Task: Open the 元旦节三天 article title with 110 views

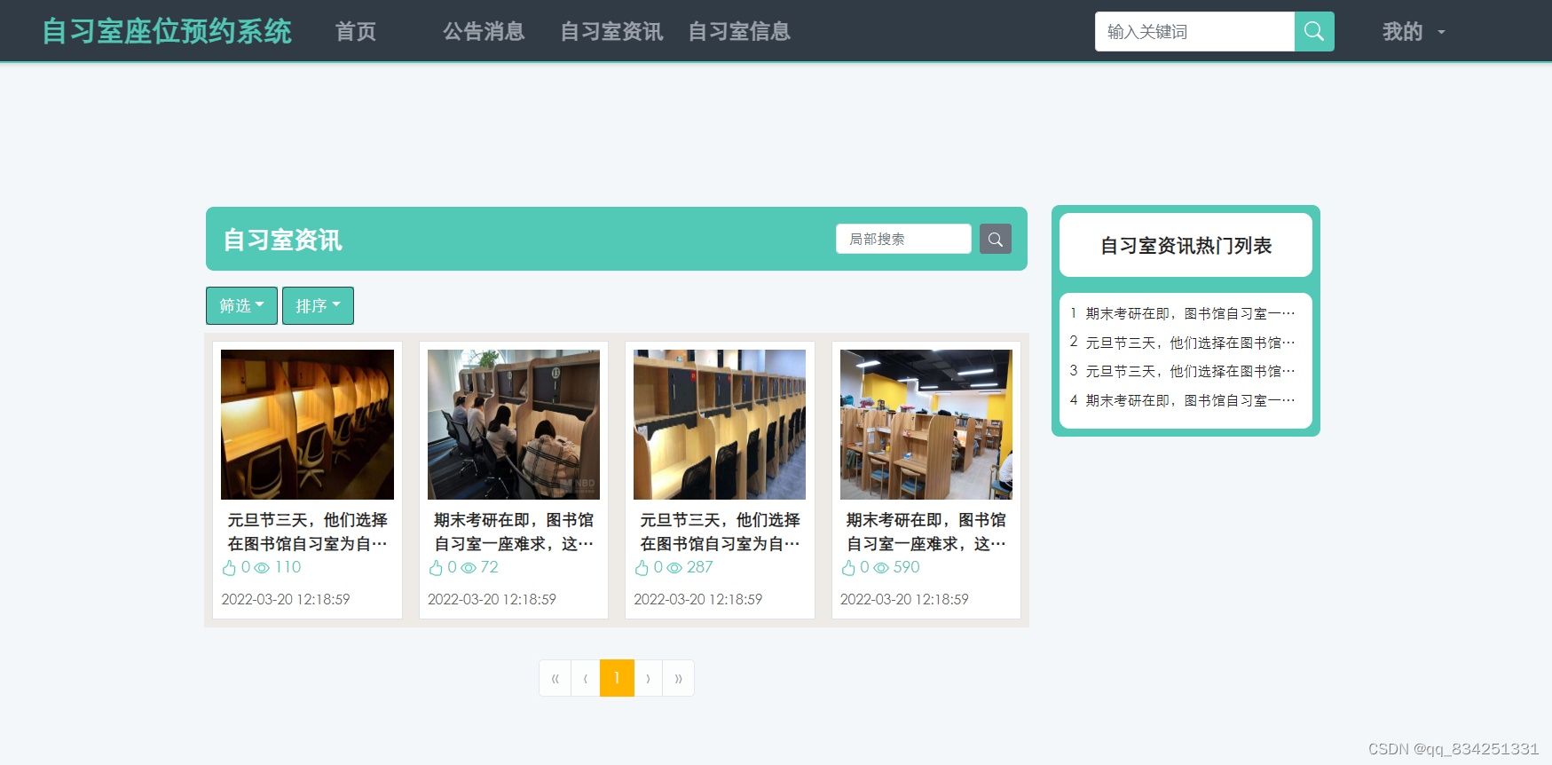Action: (307, 532)
